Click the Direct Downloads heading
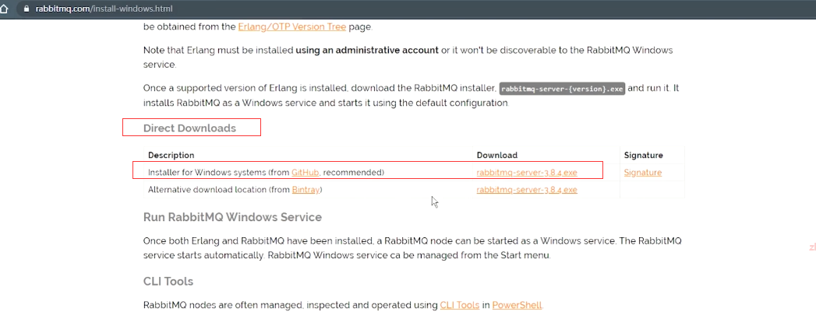The image size is (816, 319). click(189, 128)
